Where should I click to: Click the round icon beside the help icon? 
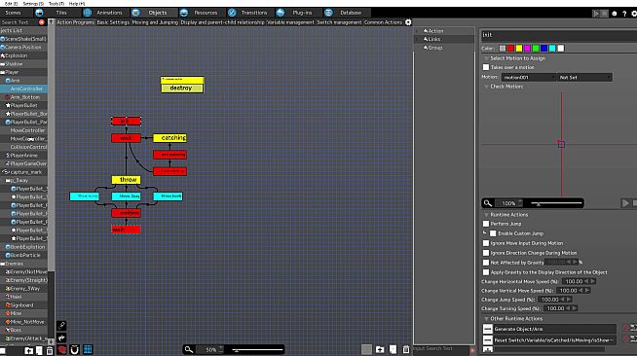(615, 14)
